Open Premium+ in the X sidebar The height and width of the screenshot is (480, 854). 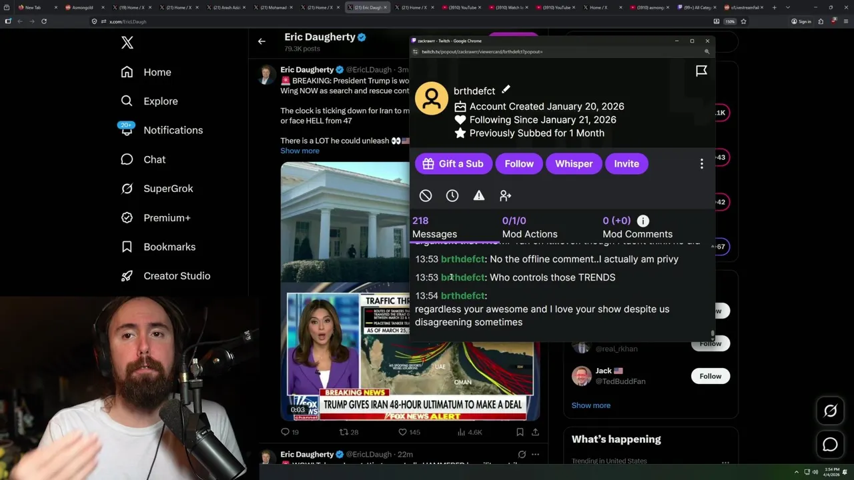click(155, 217)
